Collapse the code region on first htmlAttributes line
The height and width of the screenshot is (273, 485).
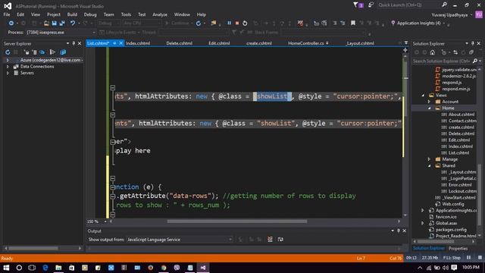tap(113, 88)
